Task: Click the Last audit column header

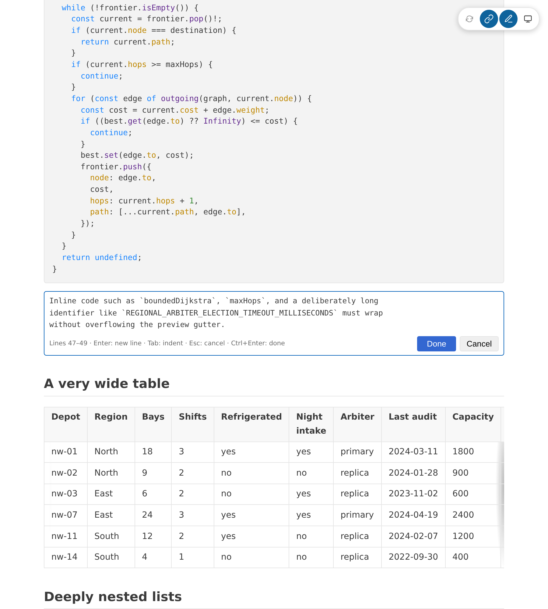Action: (x=413, y=424)
